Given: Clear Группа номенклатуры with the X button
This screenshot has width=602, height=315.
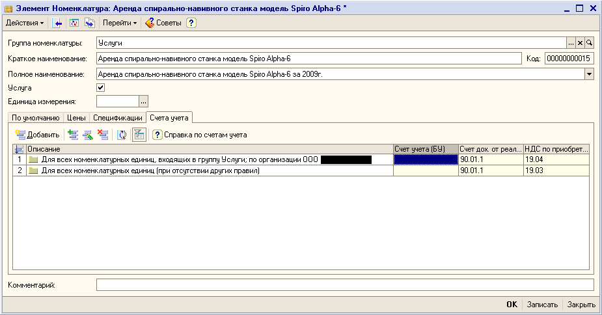Looking at the screenshot, I should click(x=580, y=43).
